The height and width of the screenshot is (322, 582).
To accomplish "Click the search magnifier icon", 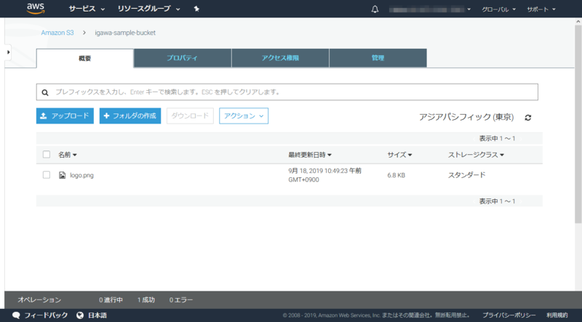I will pos(45,92).
